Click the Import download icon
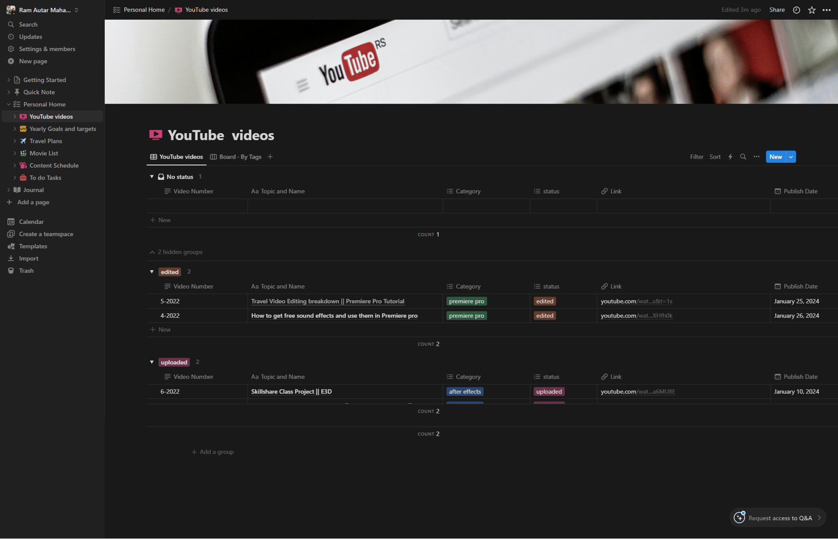Viewport: 838px width, 539px height. (x=11, y=259)
